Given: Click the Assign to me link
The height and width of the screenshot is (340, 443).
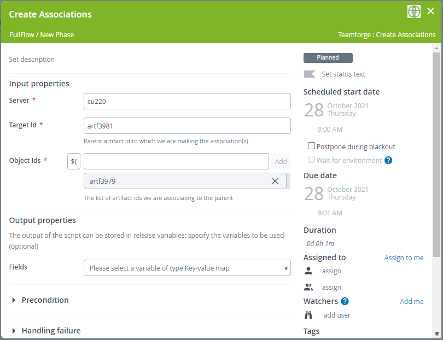Looking at the screenshot, I should pos(404,257).
